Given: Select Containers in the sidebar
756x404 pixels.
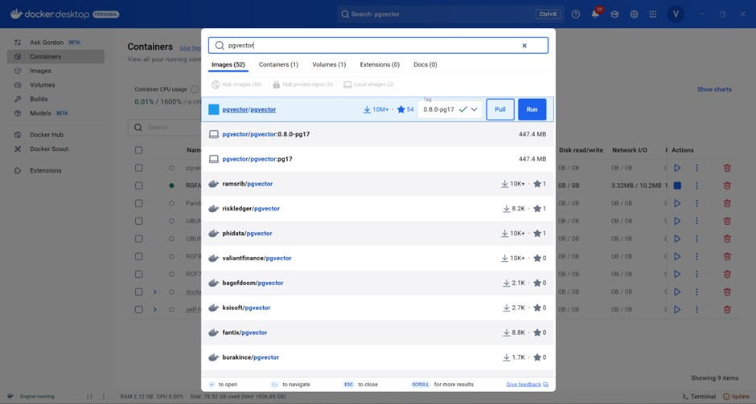Looking at the screenshot, I should click(55, 56).
